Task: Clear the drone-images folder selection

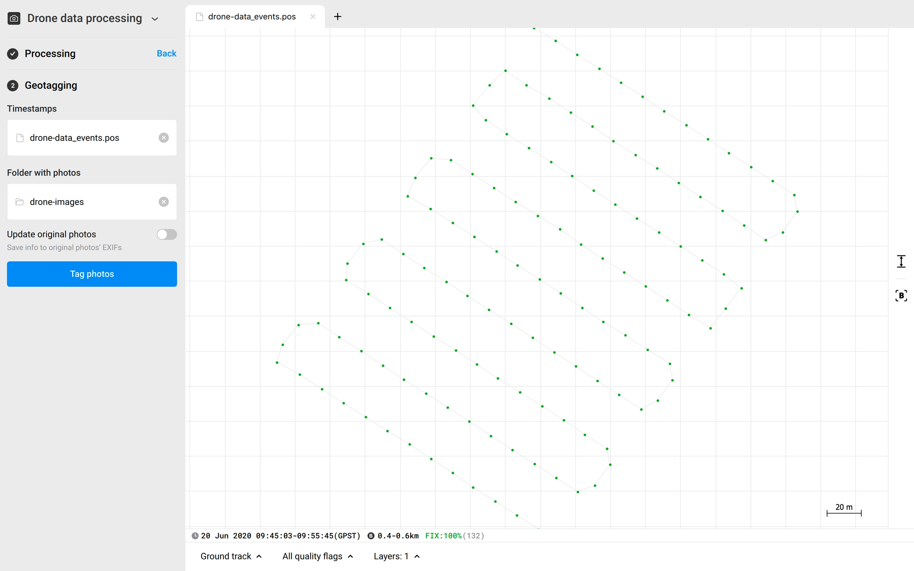Action: click(163, 202)
